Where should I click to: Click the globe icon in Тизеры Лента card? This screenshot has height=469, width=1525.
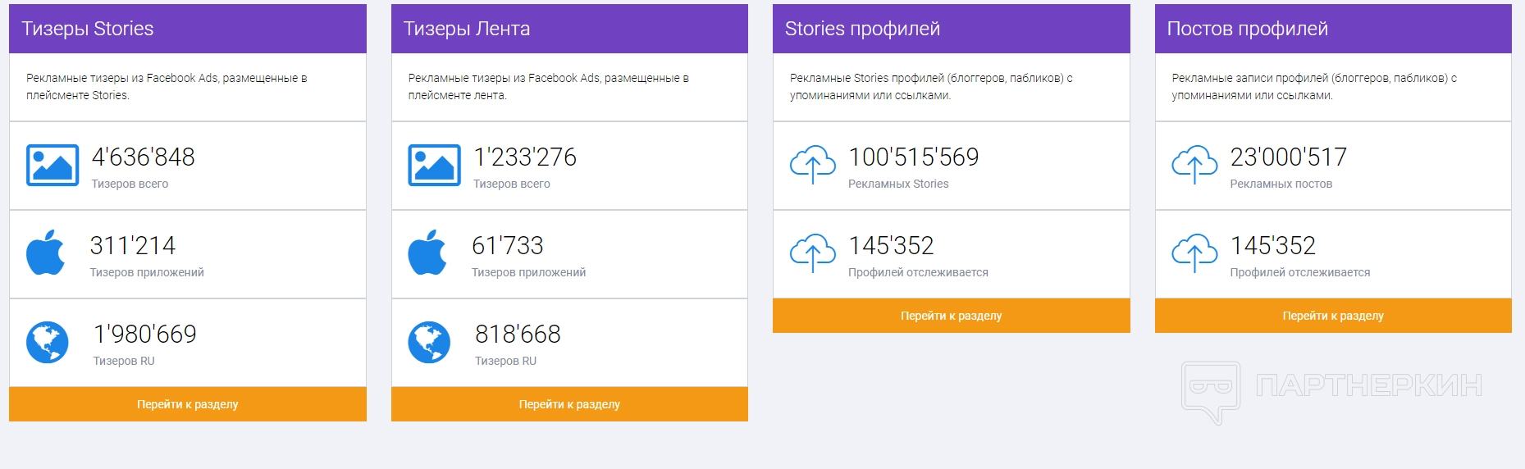tap(429, 342)
